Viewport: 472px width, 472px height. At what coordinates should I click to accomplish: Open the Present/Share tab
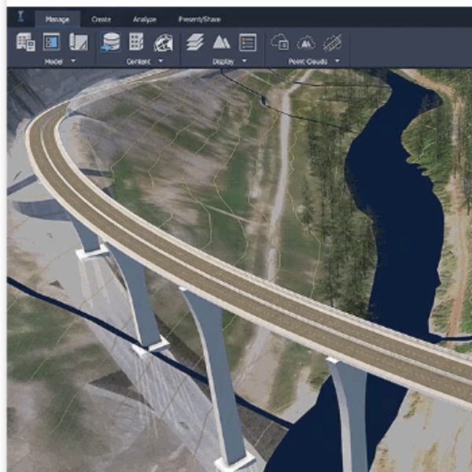point(200,19)
